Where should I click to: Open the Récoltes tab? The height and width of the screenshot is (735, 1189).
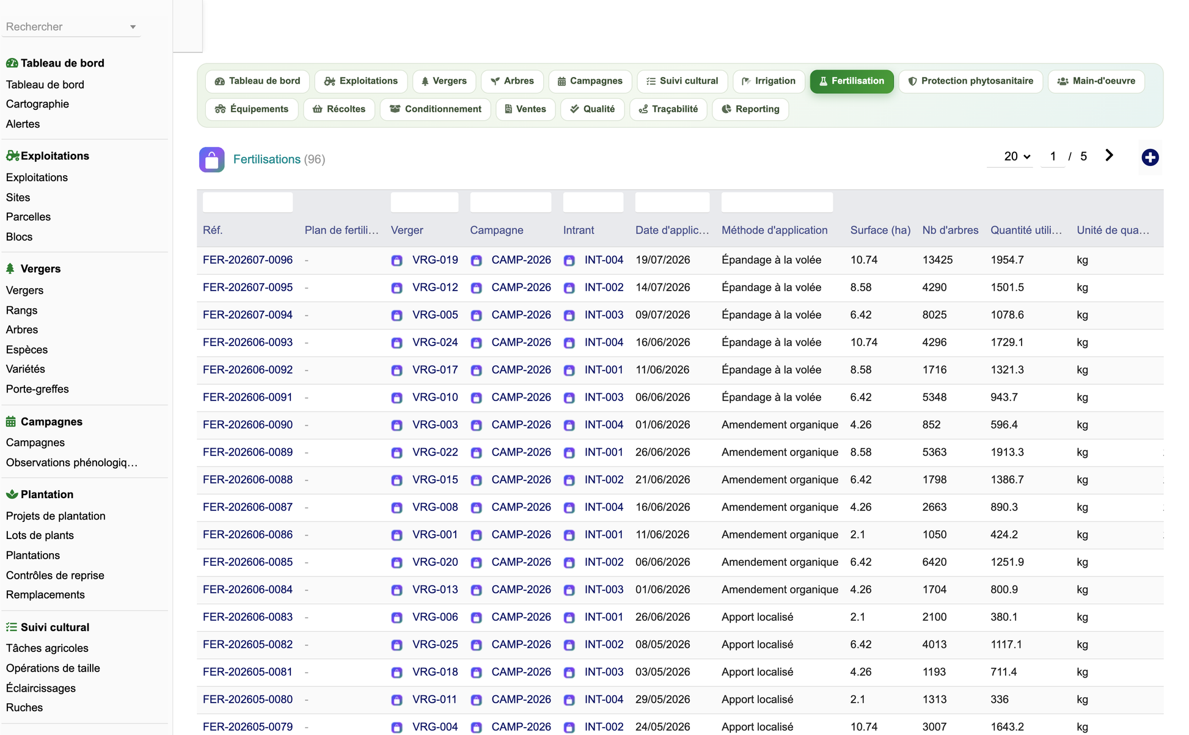click(x=339, y=109)
